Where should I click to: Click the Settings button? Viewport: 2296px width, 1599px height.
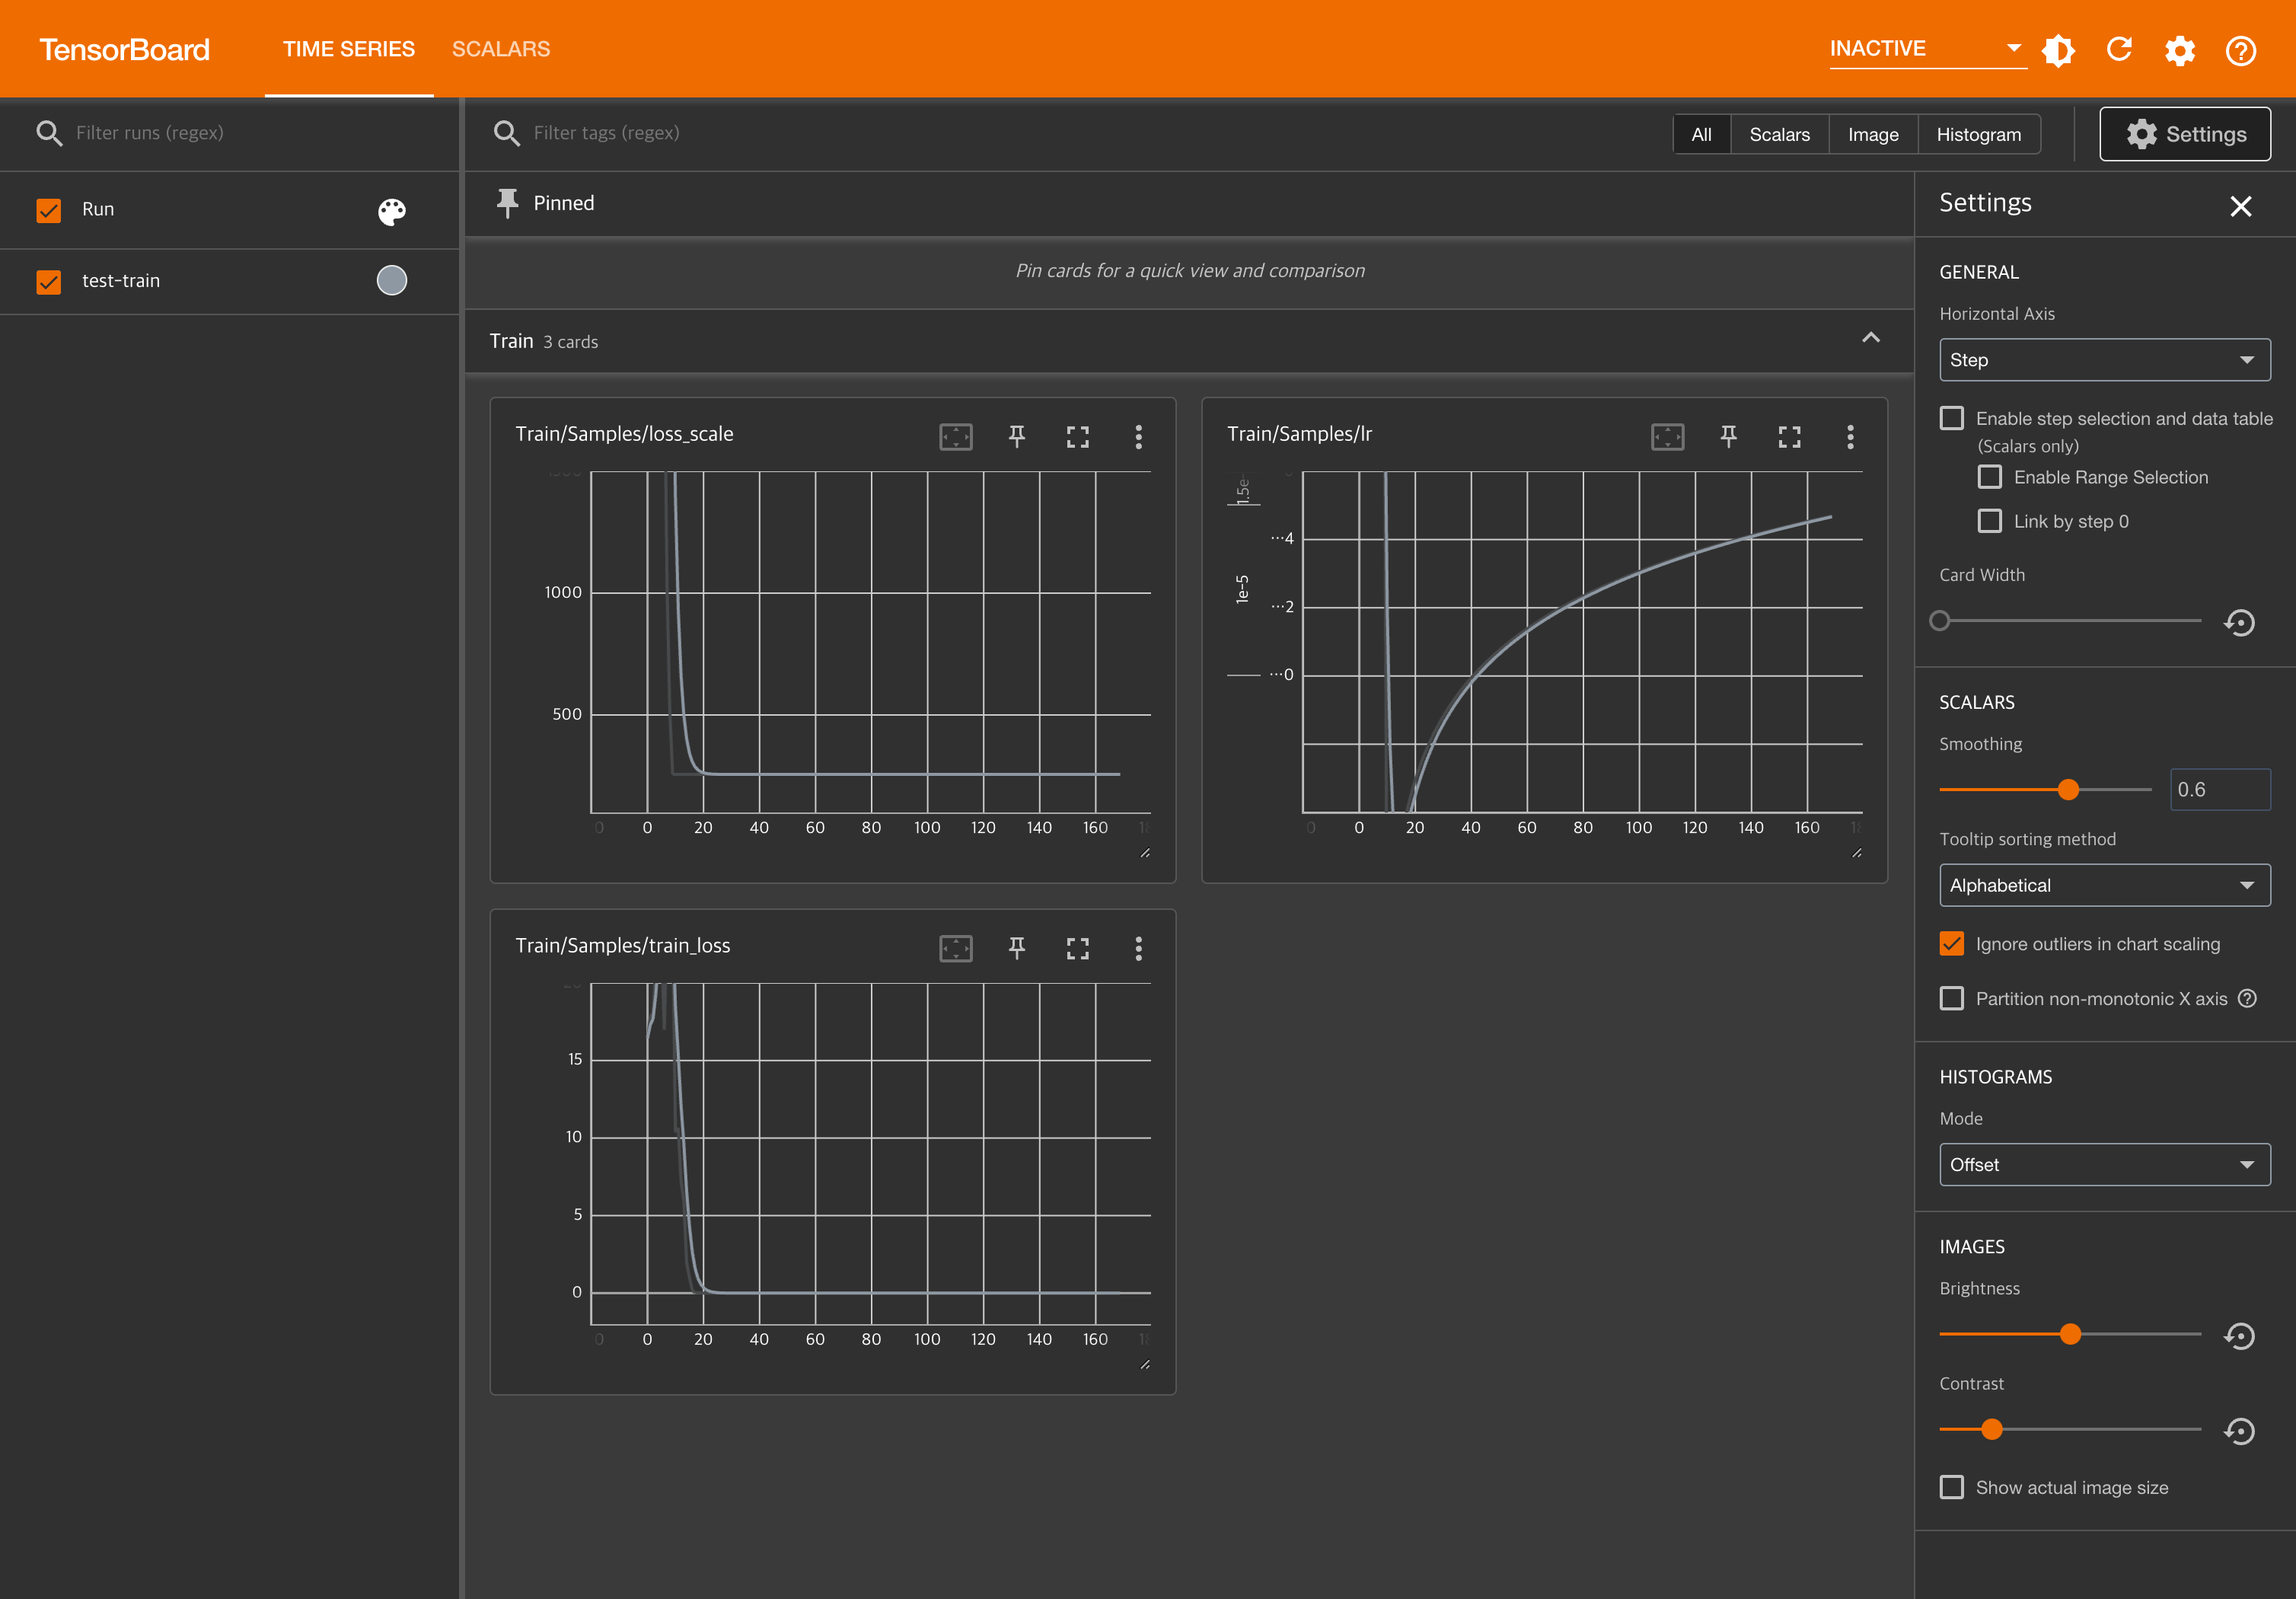(x=2184, y=134)
